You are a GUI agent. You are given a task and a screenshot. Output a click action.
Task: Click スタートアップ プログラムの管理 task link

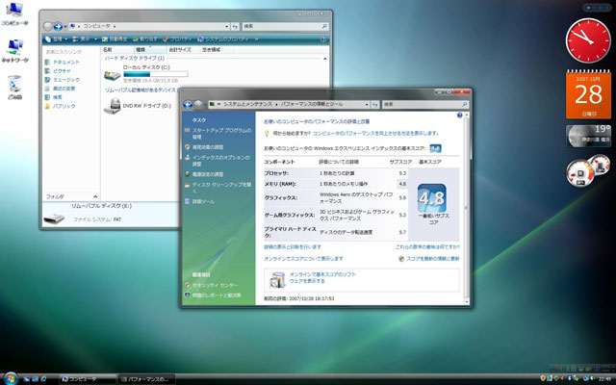coord(221,134)
